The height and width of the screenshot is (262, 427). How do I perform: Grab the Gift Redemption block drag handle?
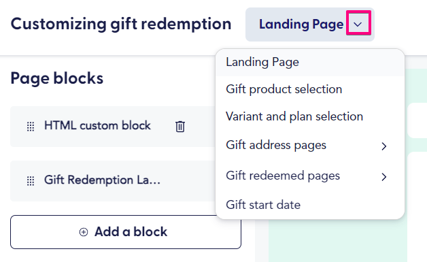click(x=31, y=181)
